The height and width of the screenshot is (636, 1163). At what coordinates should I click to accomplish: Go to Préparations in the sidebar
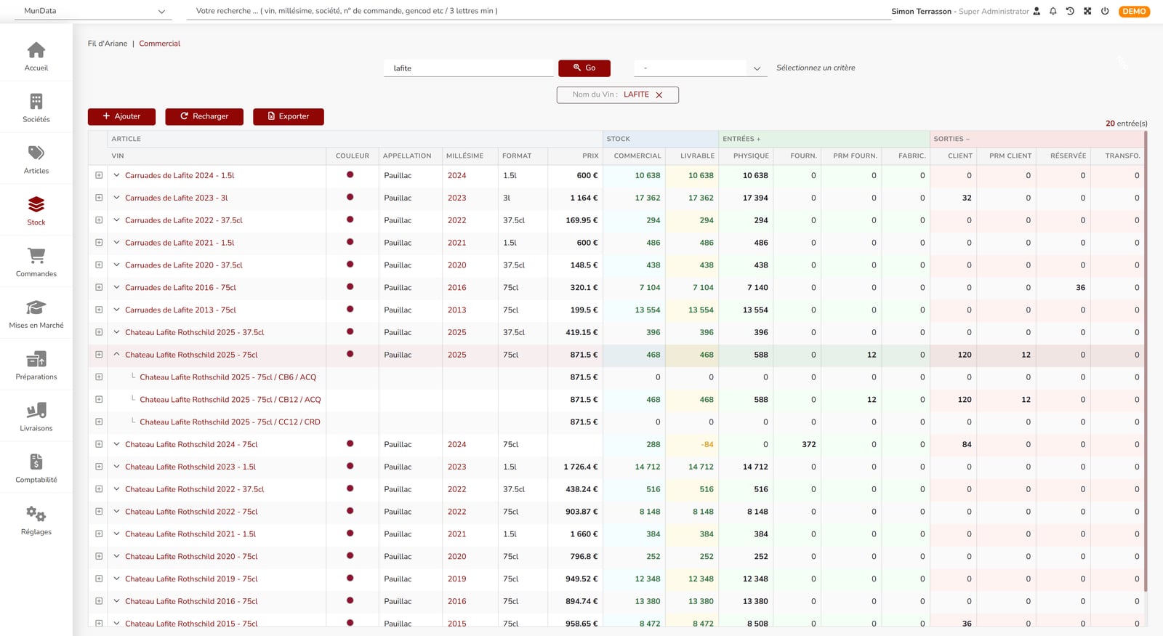tap(36, 366)
